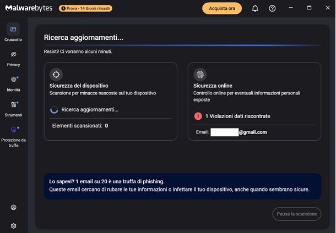Click the Resisti! Ci vorranno alcuni minuti text
This screenshot has height=233, width=336.
(78, 51)
